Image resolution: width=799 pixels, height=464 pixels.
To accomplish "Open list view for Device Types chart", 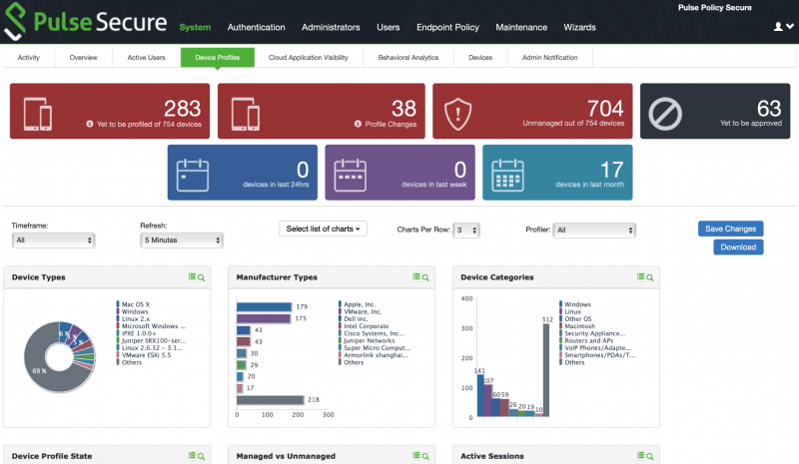I will pos(192,276).
